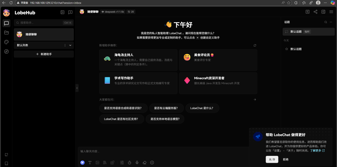
Task: Refresh recommended assistants list
Action: click(255, 45)
